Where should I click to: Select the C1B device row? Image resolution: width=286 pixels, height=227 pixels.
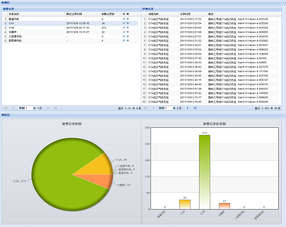pos(70,27)
